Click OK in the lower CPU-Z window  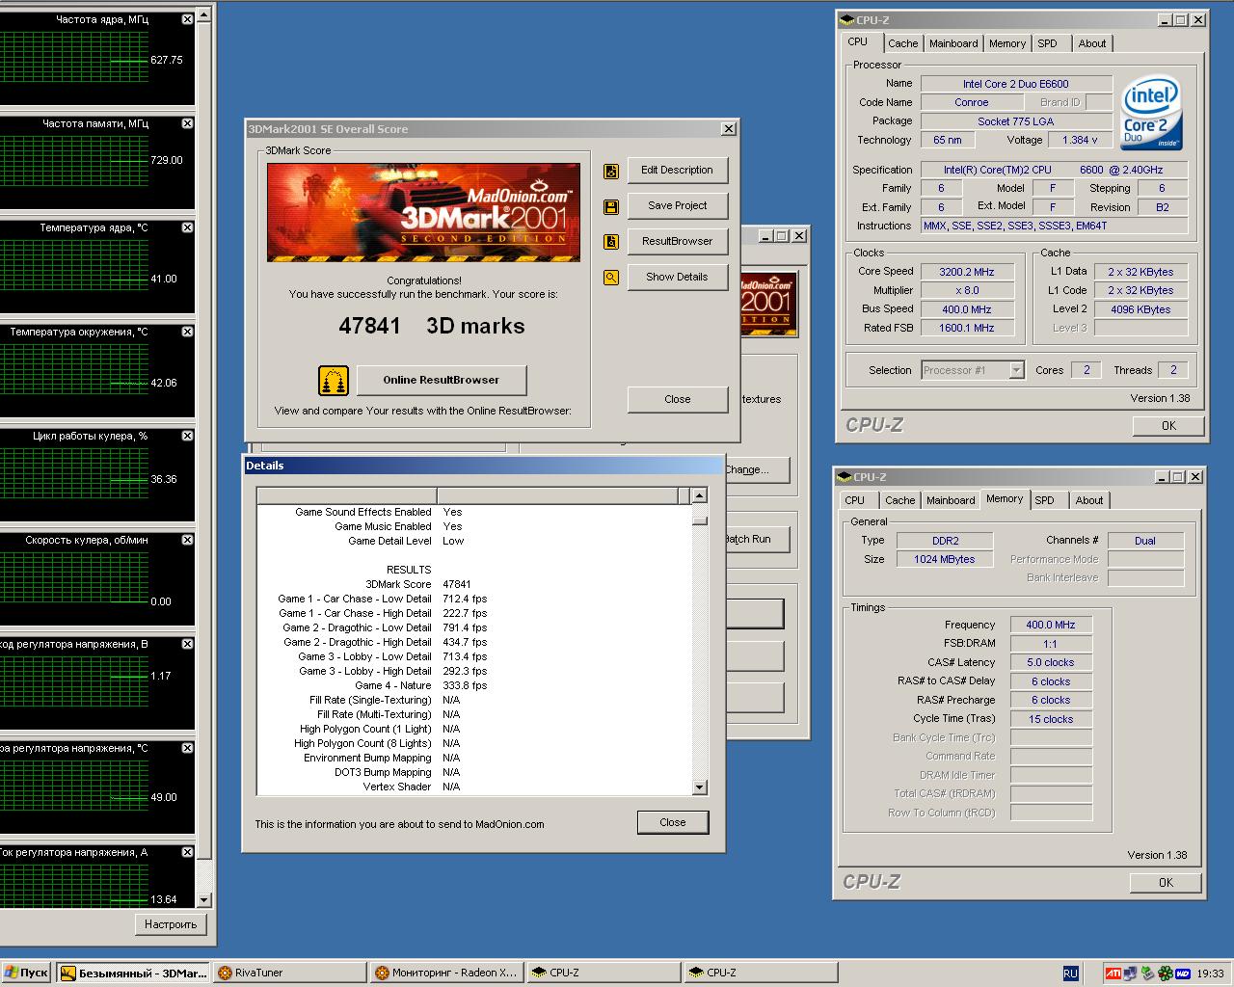[x=1166, y=882]
